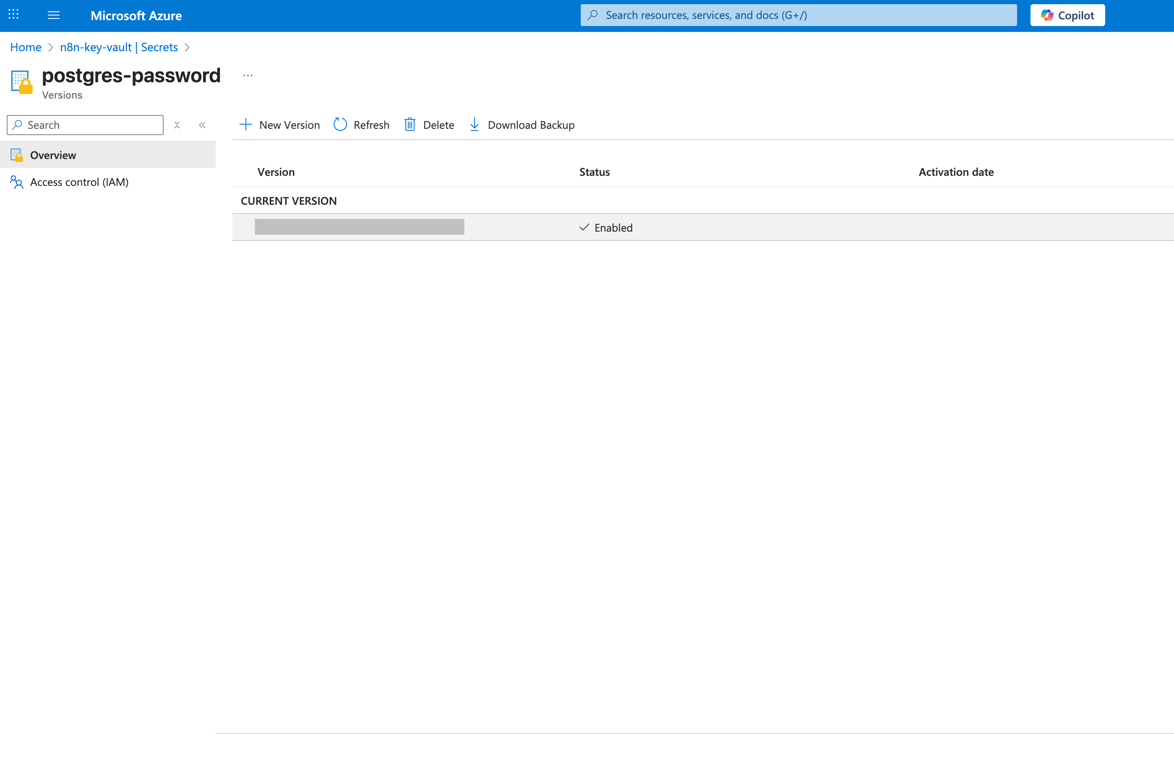This screenshot has height=762, width=1174.
Task: Click the New Version plus icon
Action: pos(245,124)
